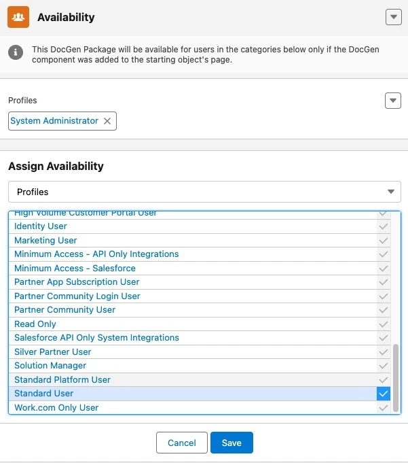The width and height of the screenshot is (408, 463).
Task: Open the Profiles section dropdown arrow button
Action: pyautogui.click(x=393, y=101)
